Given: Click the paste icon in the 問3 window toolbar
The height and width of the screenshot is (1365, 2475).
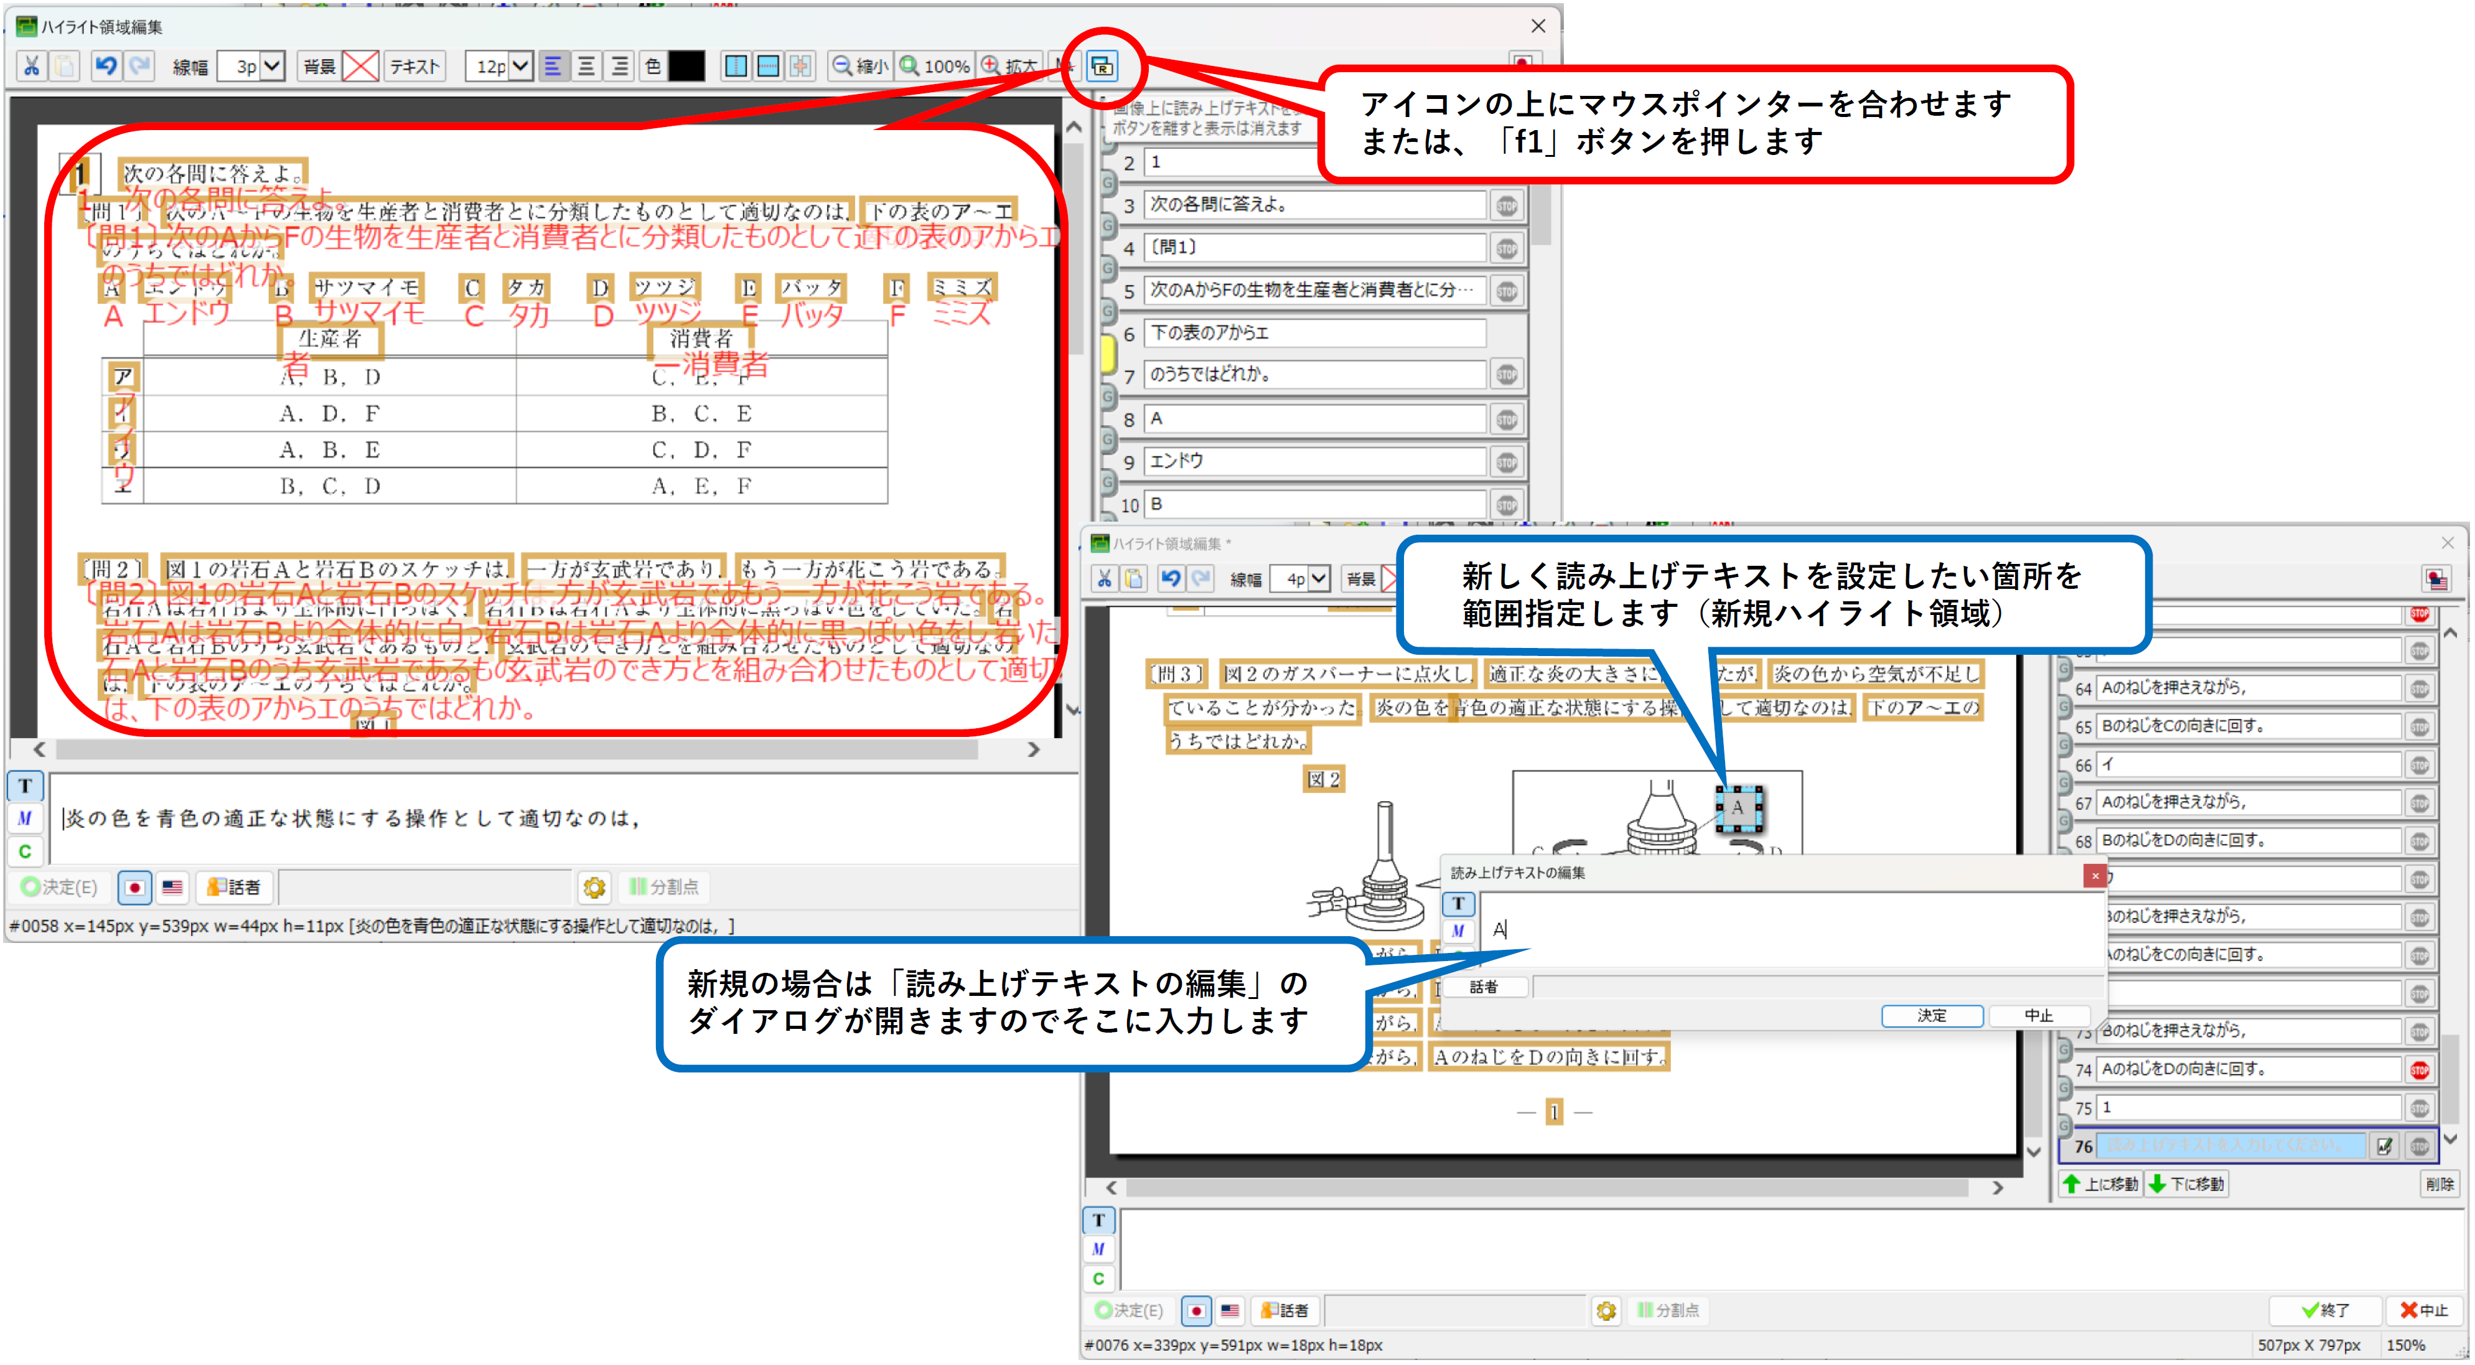Looking at the screenshot, I should 1134,579.
